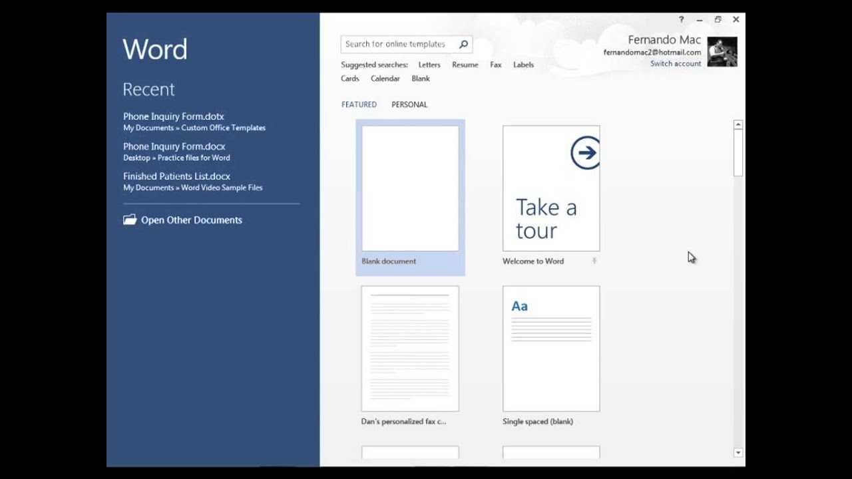Click the Fernando Mac account name
The height and width of the screenshot is (479, 852).
pos(664,40)
